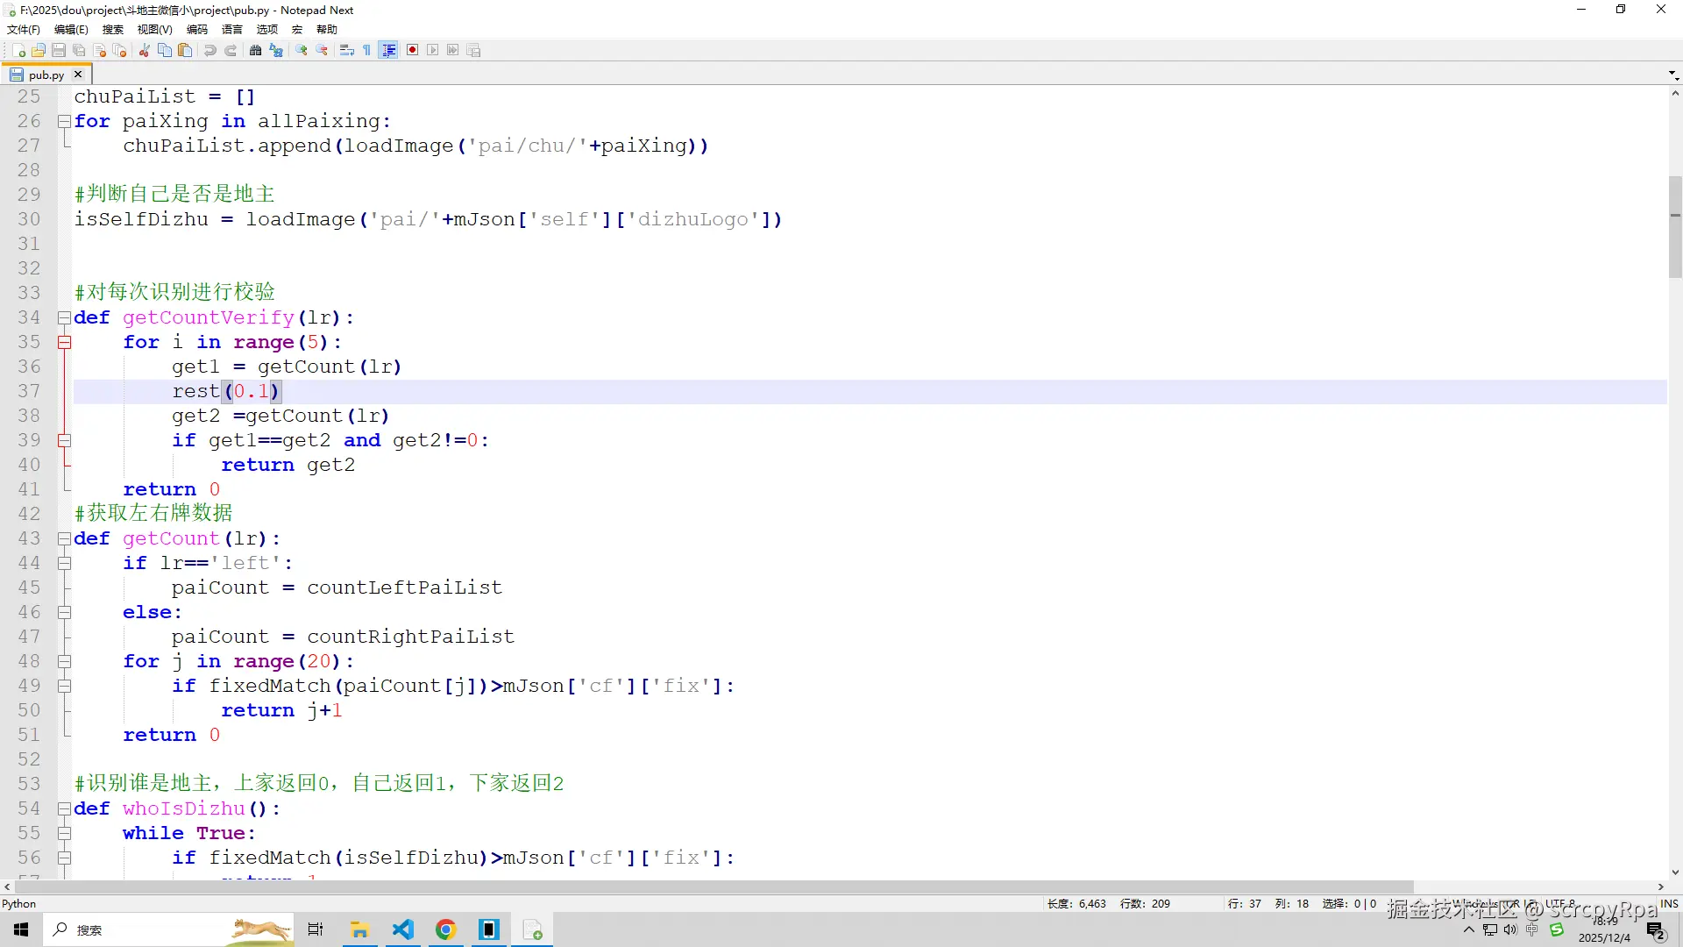
Task: Open the 编码 menu
Action: pos(196,29)
